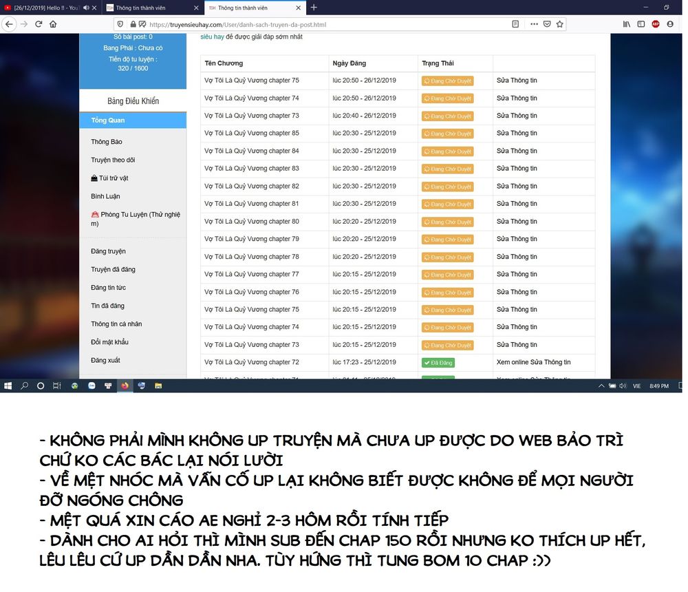The width and height of the screenshot is (688, 592).
Task: Open Thông Báo in the control panel
Action: click(107, 142)
